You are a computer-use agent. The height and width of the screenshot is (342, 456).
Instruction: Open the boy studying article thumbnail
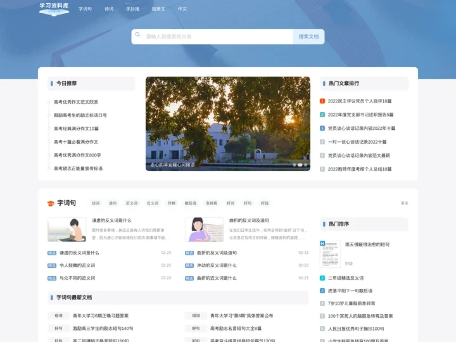[x=67, y=229]
